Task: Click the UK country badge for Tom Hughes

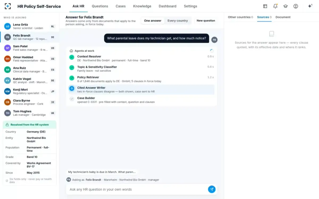Action: pyautogui.click(x=53, y=113)
